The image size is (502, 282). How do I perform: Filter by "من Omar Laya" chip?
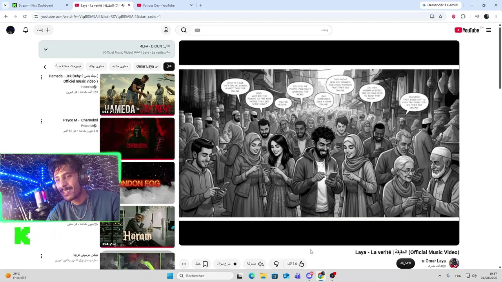(147, 66)
